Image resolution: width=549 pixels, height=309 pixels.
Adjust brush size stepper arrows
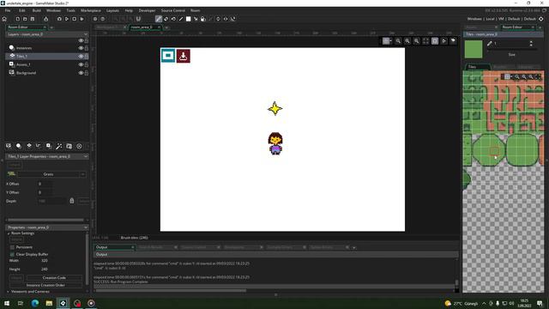point(531,44)
